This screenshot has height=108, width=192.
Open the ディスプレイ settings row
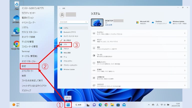click(x=139, y=33)
